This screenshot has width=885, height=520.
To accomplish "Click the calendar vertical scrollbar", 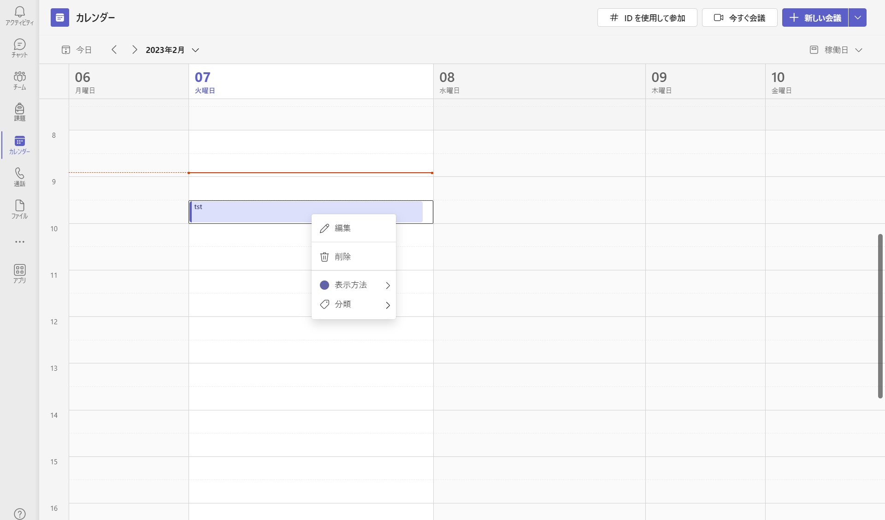I will [x=880, y=316].
